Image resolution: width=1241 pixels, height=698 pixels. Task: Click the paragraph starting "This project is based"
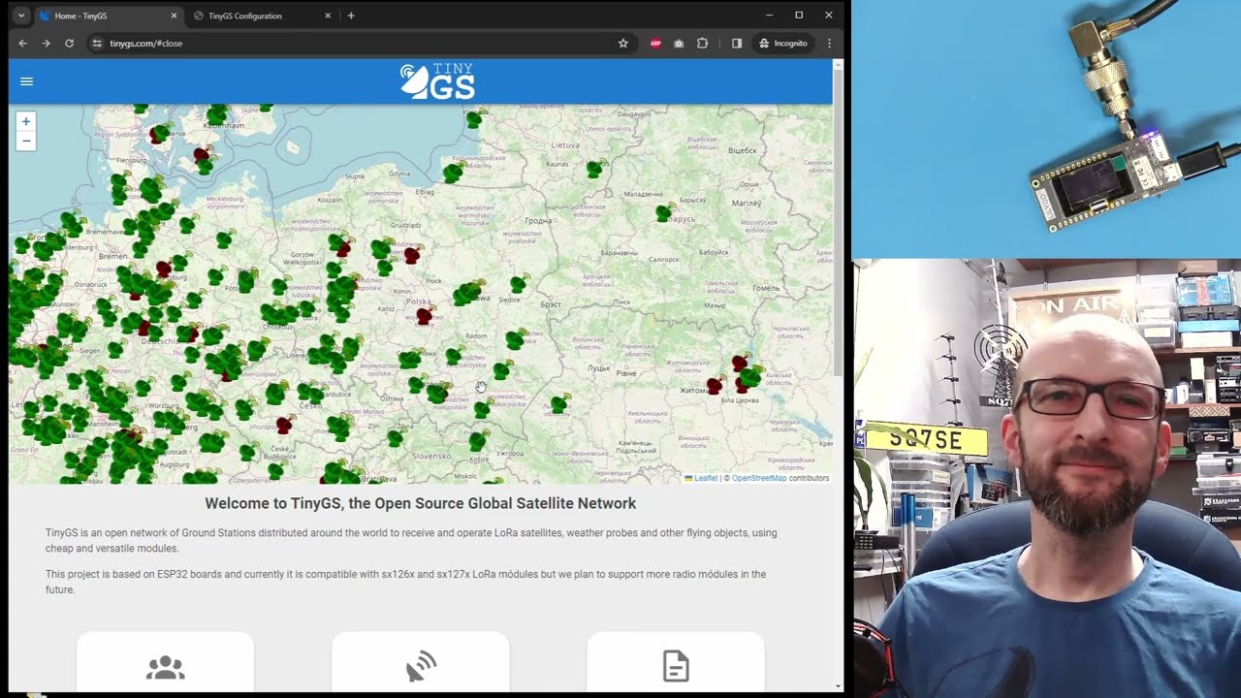pos(407,582)
